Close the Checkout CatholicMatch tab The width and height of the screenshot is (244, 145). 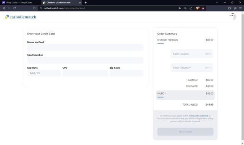click(80, 3)
